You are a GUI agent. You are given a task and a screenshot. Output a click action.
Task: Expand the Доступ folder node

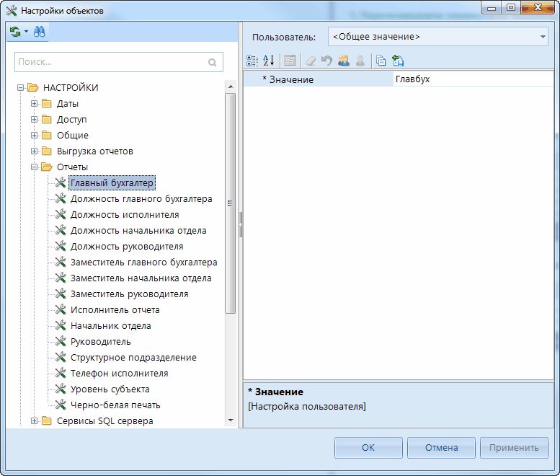coord(34,120)
